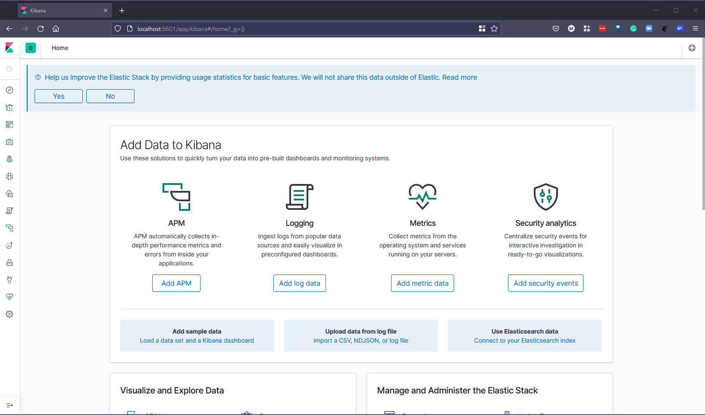
Task: Open Dev Tools wrench icon
Action: 9,280
